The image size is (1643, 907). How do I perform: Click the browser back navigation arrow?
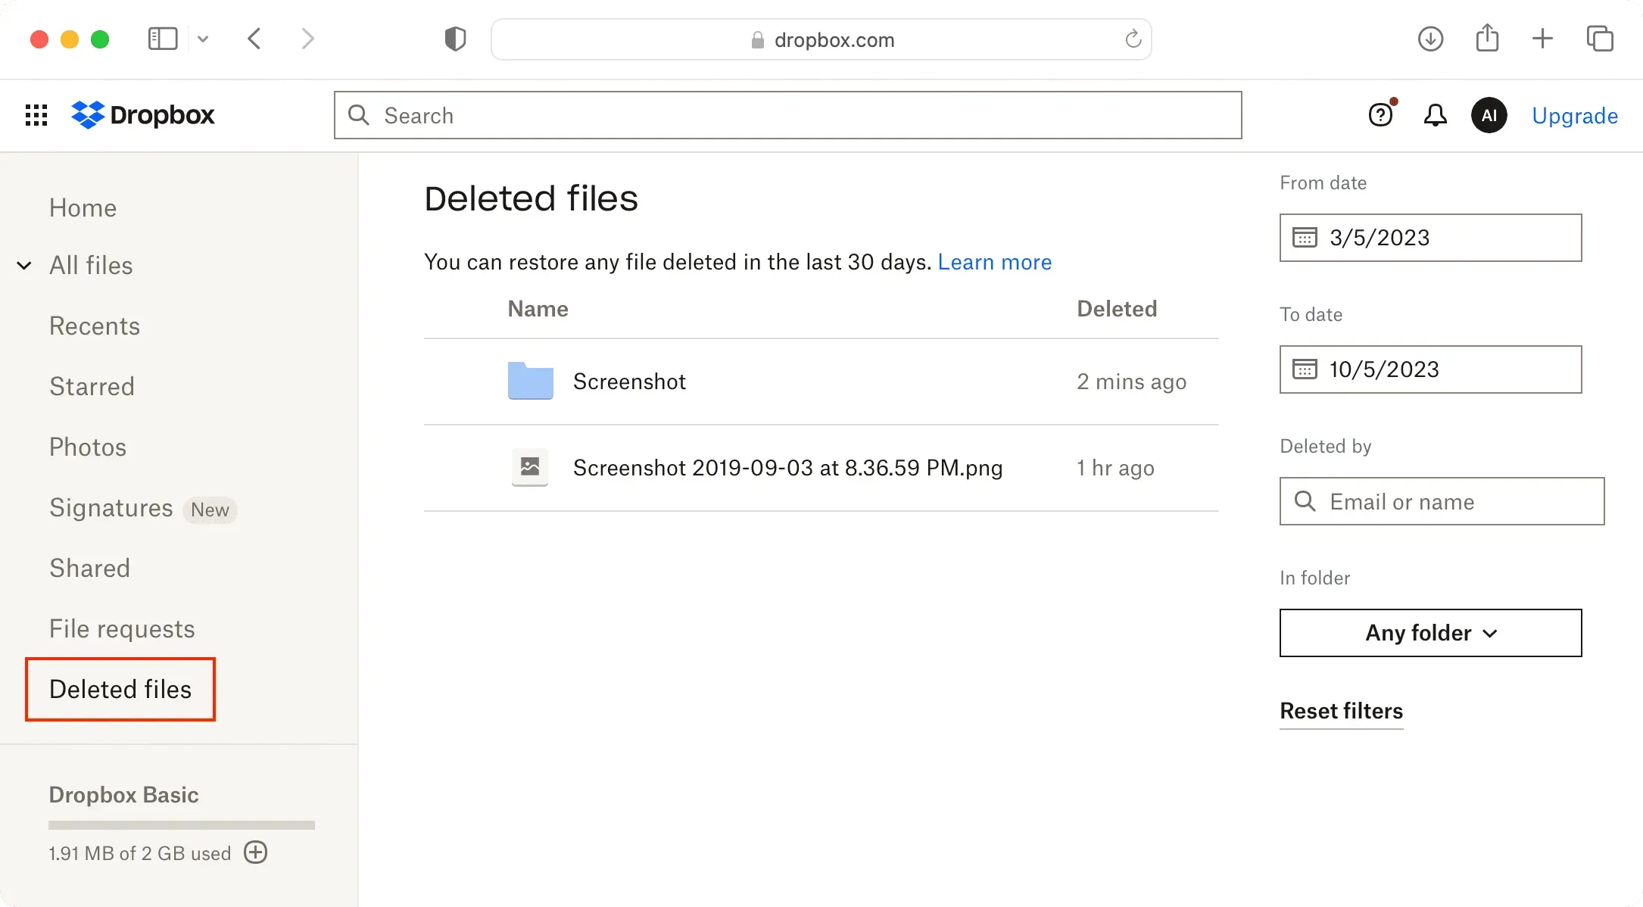coord(254,39)
